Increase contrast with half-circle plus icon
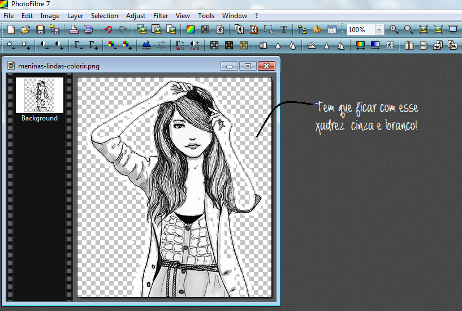This screenshot has height=311, width=462. pyautogui.click(x=59, y=45)
